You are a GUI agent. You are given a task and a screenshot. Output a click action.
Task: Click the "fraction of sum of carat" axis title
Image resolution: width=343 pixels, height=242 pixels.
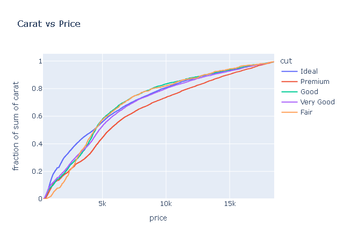pyautogui.click(x=16, y=126)
